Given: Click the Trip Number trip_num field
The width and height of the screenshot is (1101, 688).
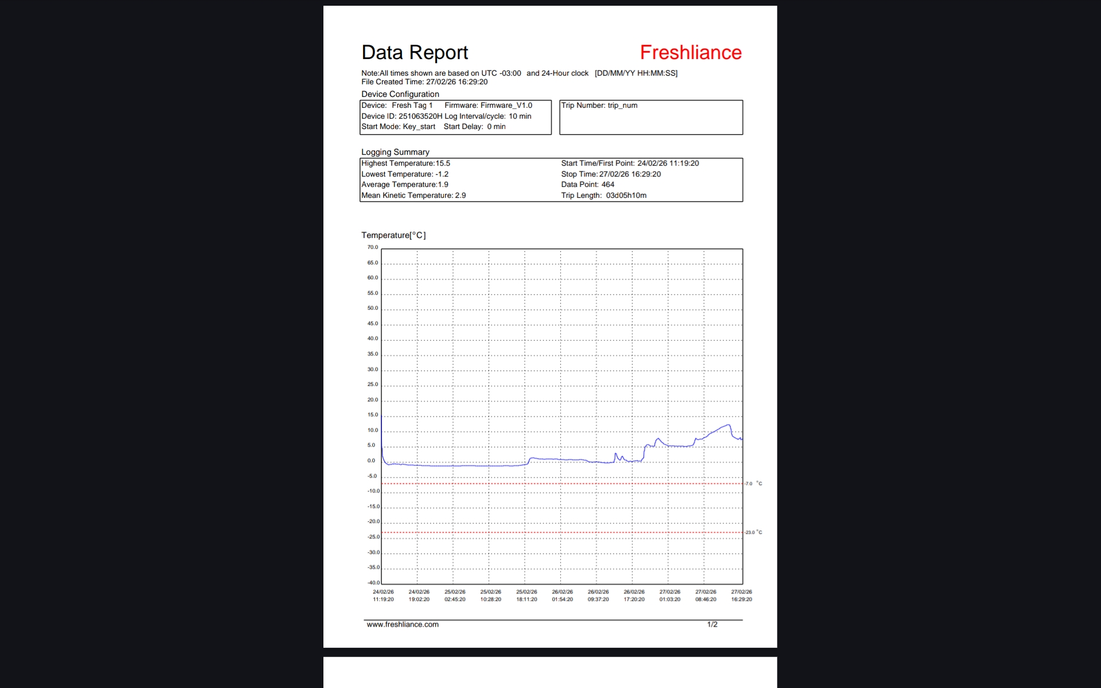Looking at the screenshot, I should pyautogui.click(x=599, y=105).
